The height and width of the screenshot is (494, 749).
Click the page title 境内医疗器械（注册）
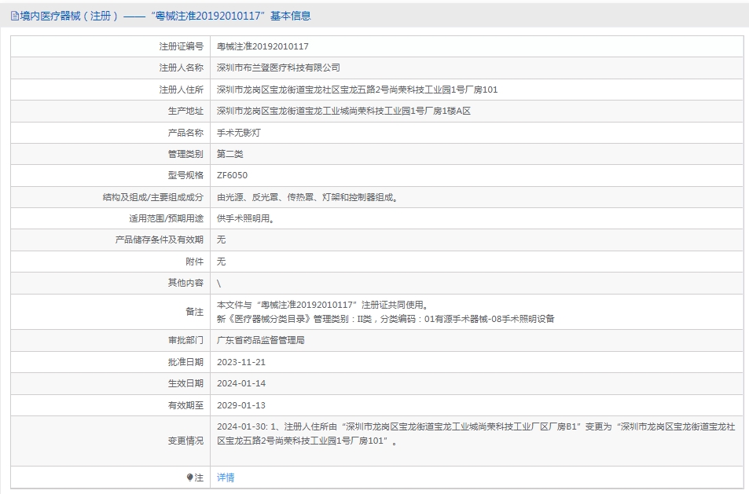(x=69, y=16)
